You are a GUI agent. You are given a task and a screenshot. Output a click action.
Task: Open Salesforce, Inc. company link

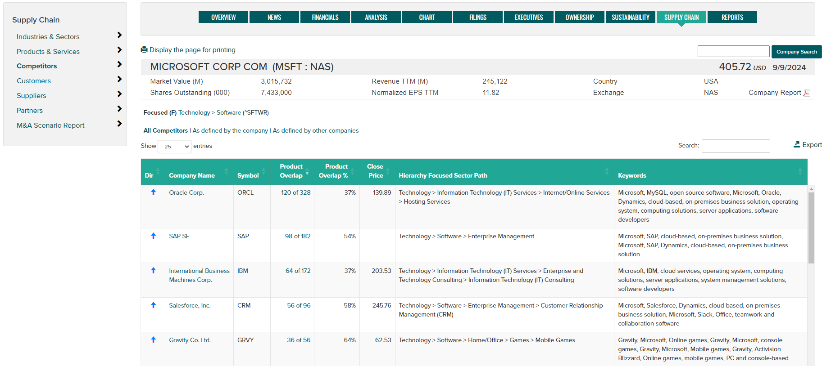[x=190, y=305]
